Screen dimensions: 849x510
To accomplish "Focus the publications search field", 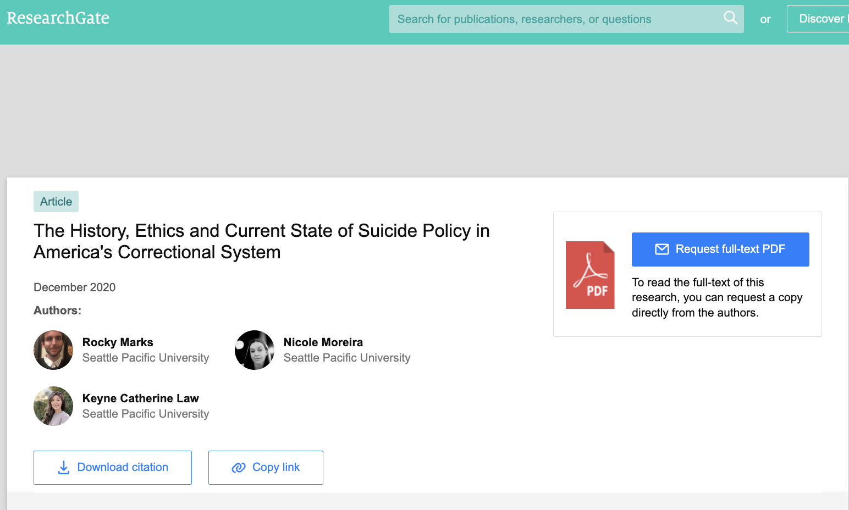I will pyautogui.click(x=566, y=19).
